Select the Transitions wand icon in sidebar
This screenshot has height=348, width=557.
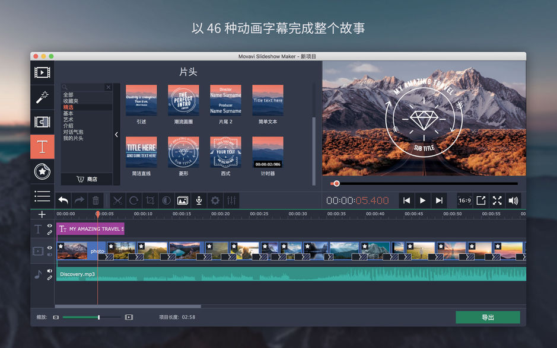pos(42,97)
